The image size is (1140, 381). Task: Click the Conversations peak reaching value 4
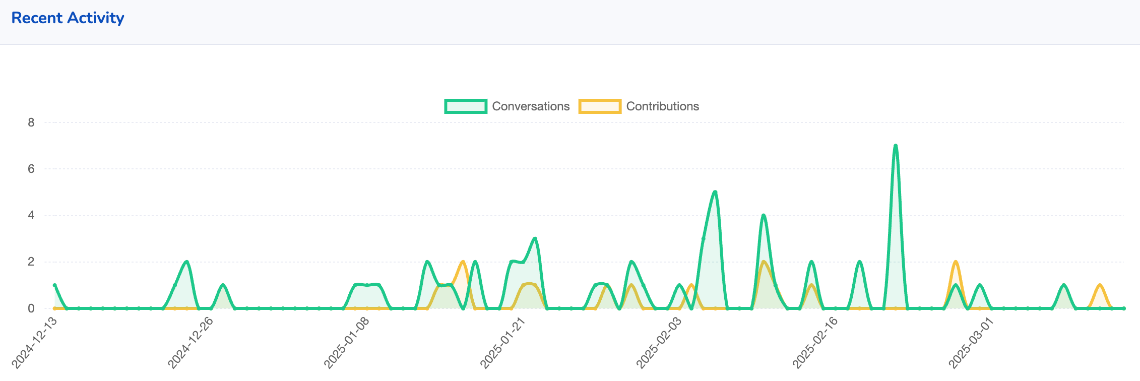764,216
